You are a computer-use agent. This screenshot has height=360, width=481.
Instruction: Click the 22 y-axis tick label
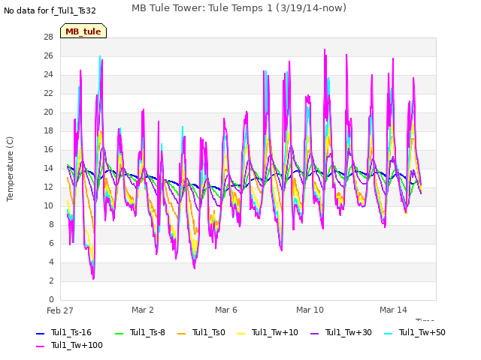[49, 93]
